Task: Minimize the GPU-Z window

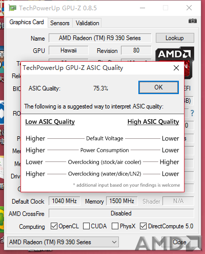Action: (x=142, y=8)
